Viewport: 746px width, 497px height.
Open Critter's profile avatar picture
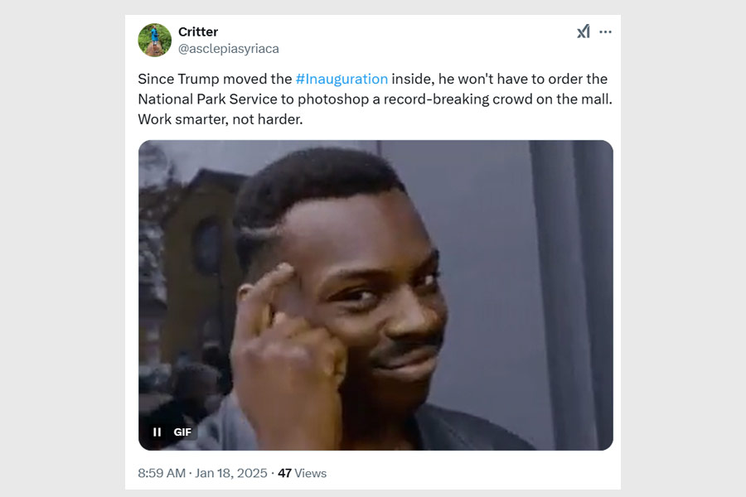click(154, 40)
